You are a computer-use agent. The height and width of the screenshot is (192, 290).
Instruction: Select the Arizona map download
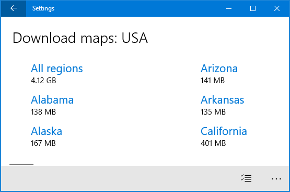(219, 69)
